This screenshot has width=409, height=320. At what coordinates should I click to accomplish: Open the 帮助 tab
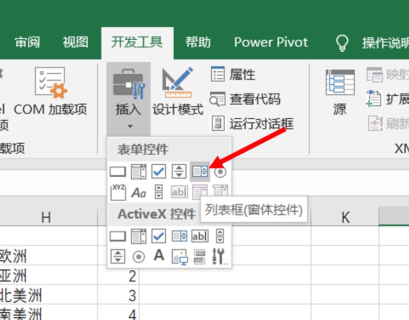pos(198,42)
